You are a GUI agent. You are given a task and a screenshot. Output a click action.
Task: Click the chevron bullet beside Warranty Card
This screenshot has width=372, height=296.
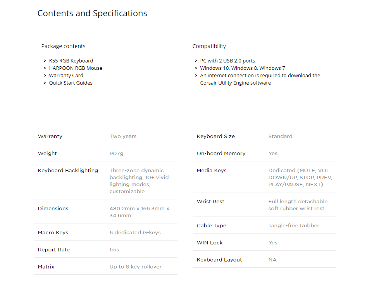click(45, 76)
